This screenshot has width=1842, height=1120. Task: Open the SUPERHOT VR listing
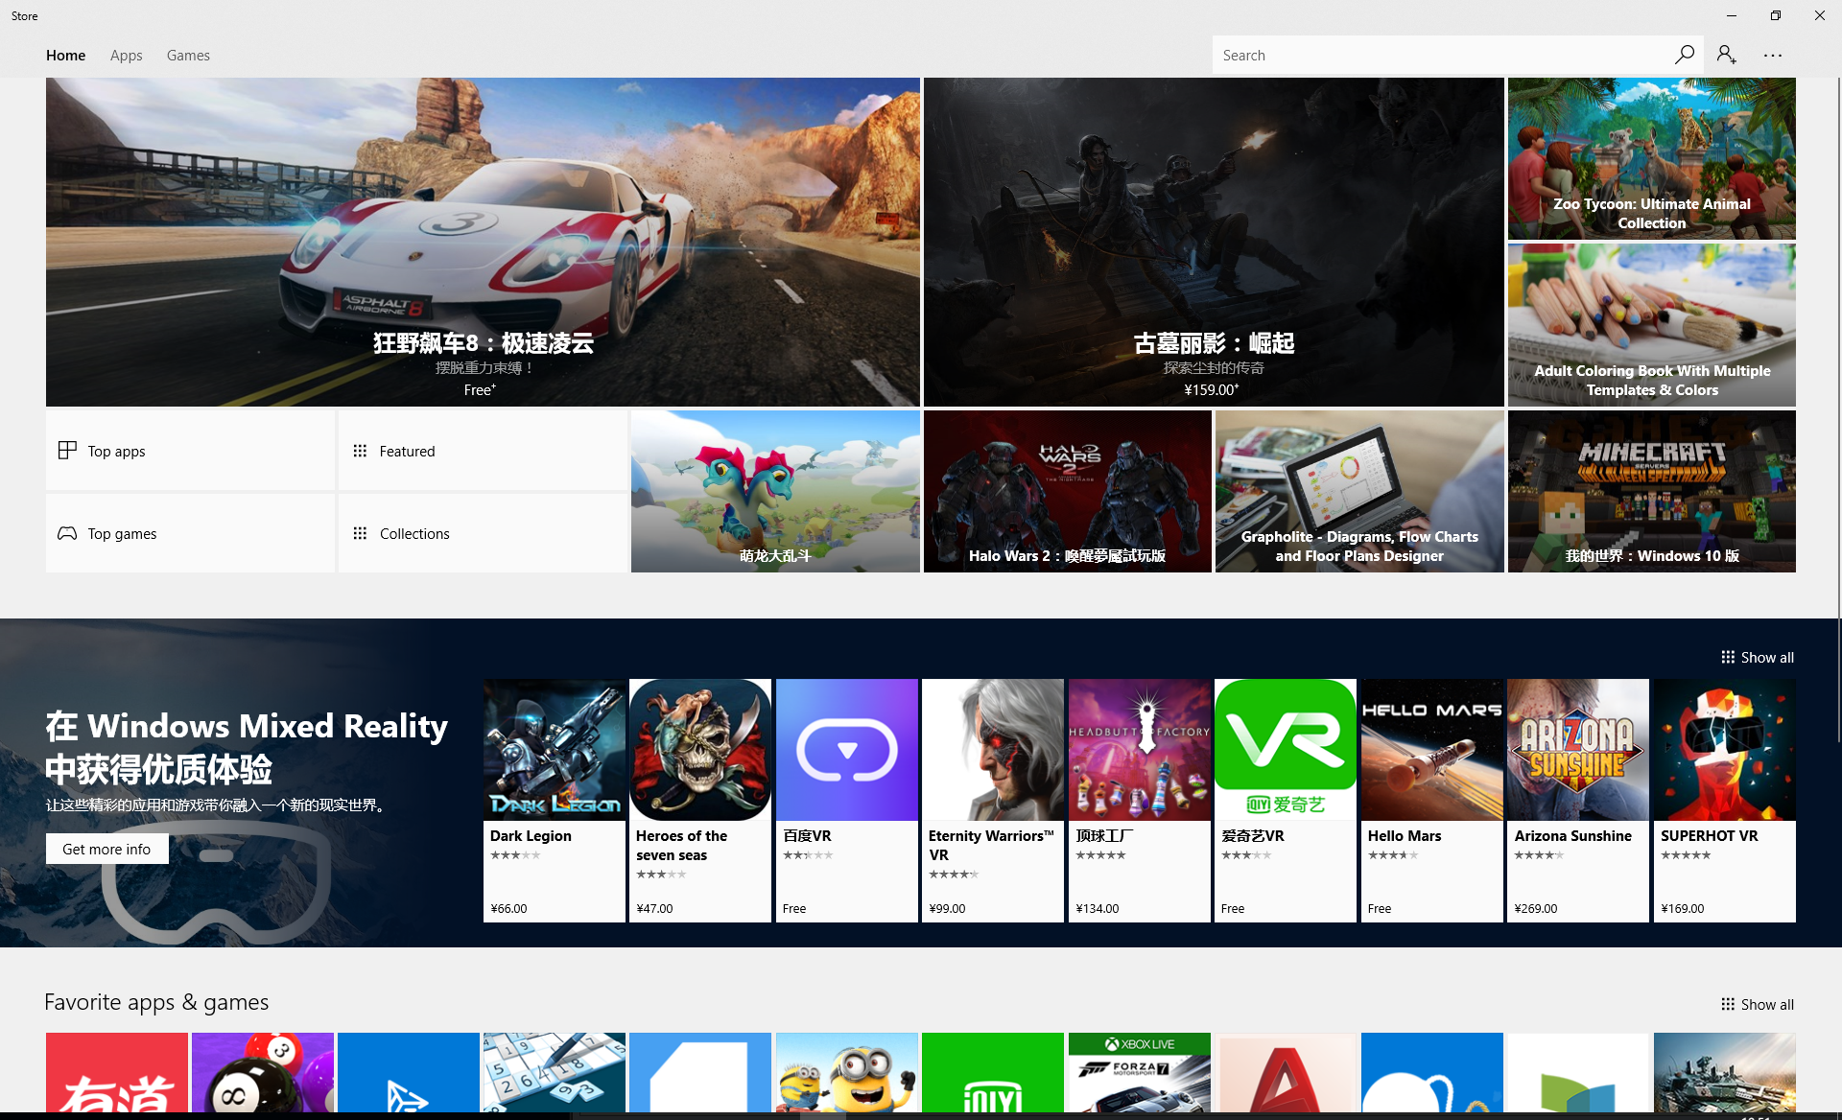pos(1724,800)
